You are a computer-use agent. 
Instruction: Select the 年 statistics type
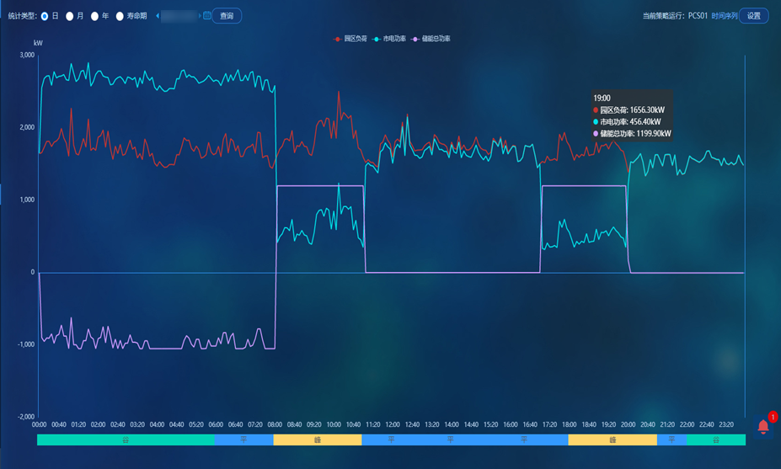pos(94,16)
